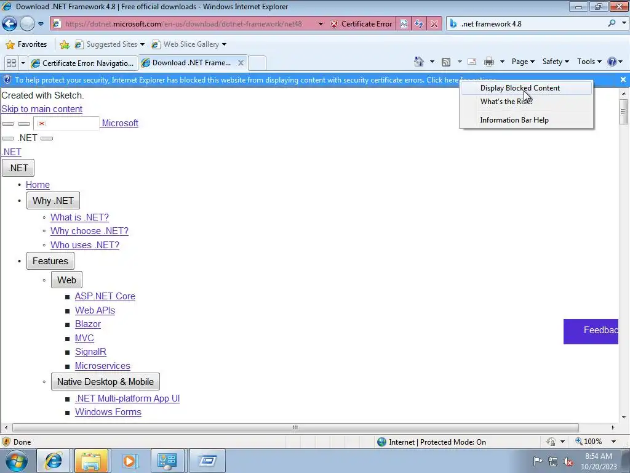Open the What is .NET? link
The width and height of the screenshot is (630, 473).
pos(79,217)
